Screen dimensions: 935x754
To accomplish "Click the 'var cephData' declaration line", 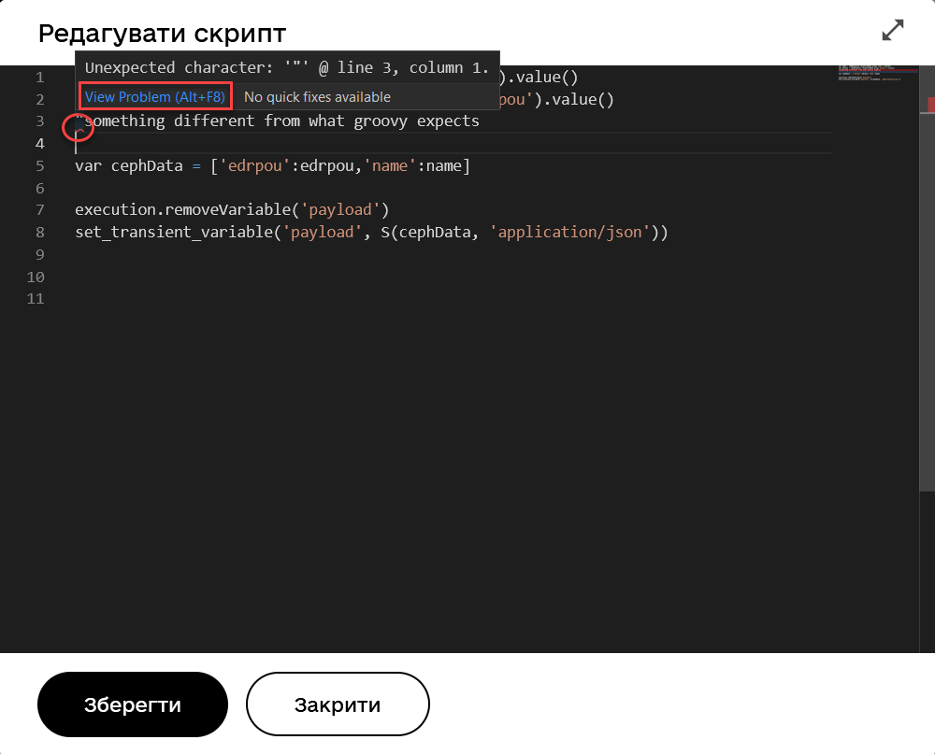I will (x=272, y=165).
